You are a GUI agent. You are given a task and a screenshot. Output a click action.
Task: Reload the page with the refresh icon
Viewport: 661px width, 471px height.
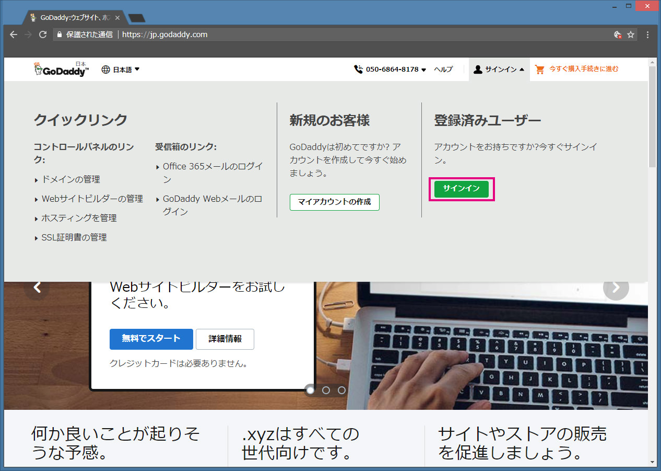click(43, 35)
